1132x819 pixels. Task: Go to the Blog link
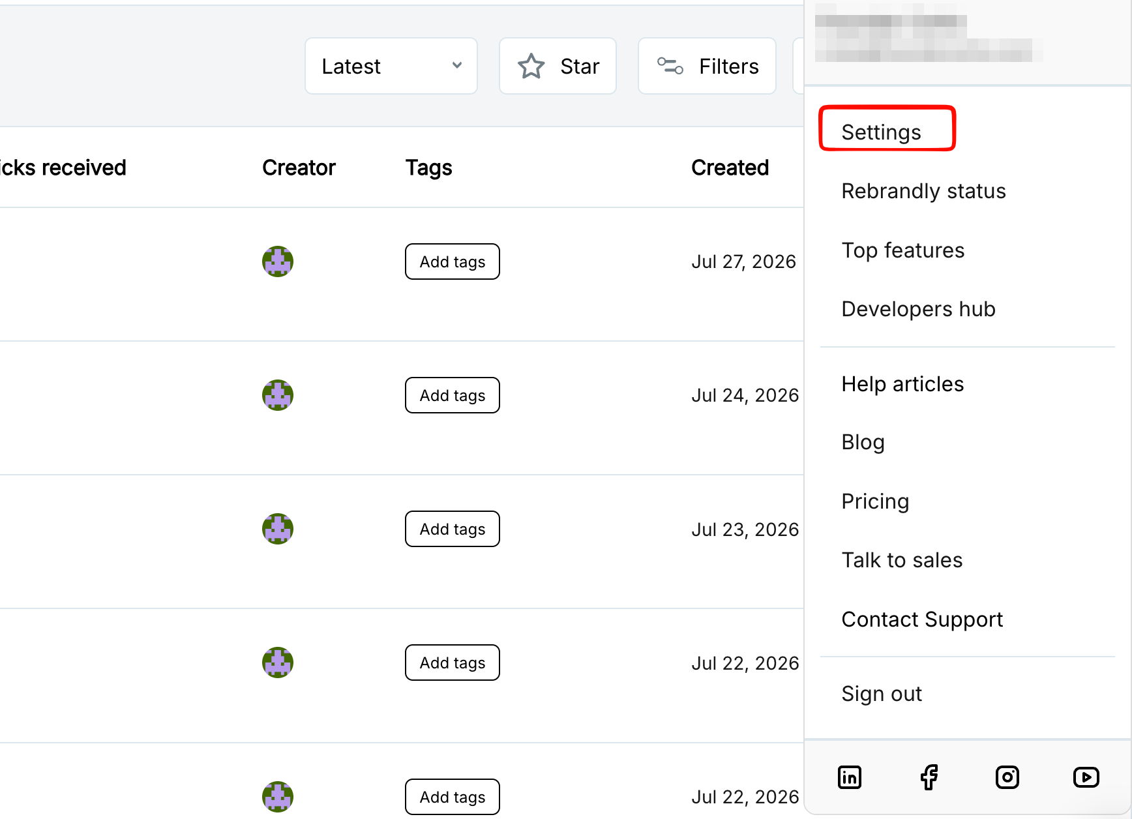pyautogui.click(x=863, y=442)
